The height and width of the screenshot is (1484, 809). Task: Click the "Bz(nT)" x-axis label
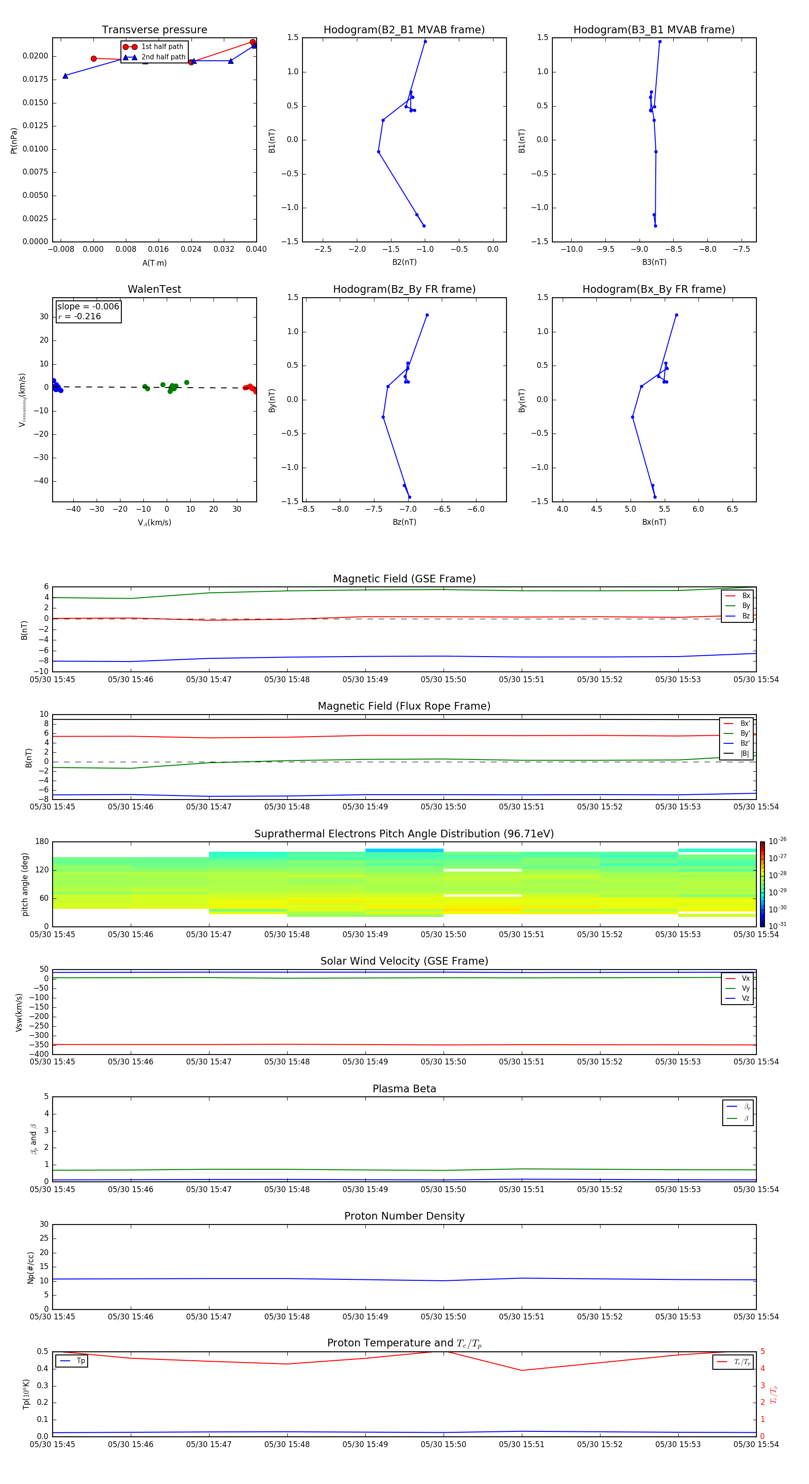tap(404, 522)
